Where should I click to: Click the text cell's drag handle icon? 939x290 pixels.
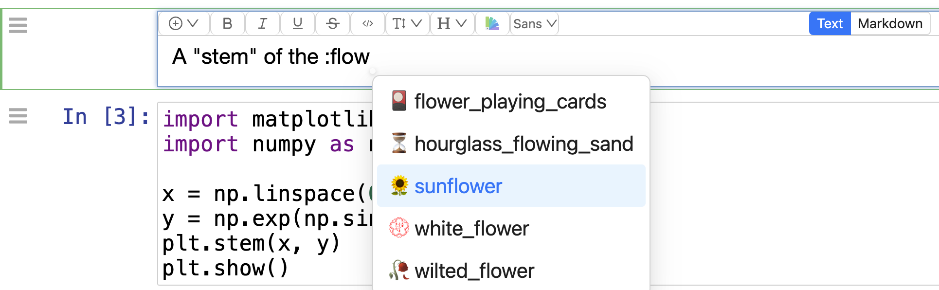pyautogui.click(x=18, y=25)
